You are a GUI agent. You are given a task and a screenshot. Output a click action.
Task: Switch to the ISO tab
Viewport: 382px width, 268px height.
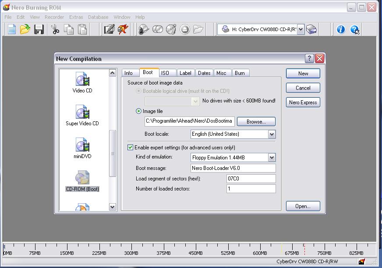168,73
